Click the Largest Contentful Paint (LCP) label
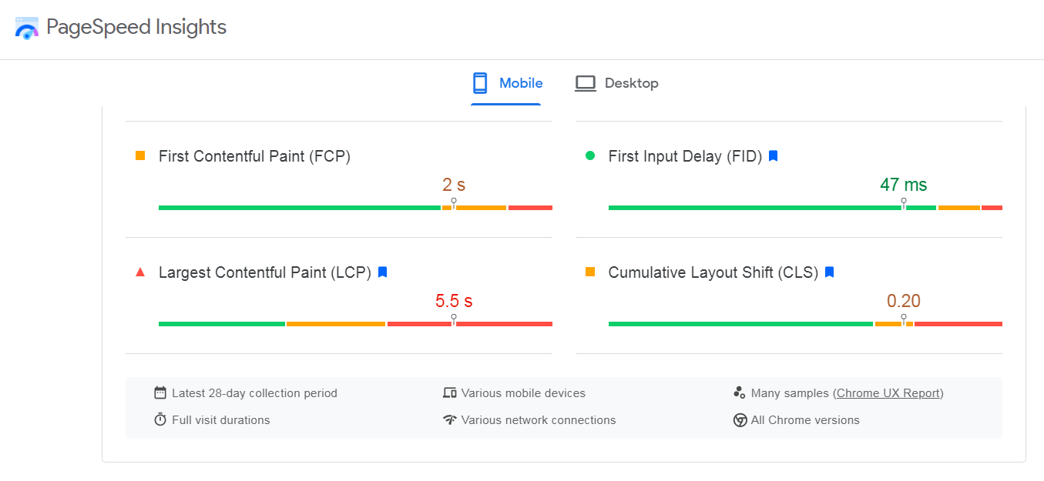This screenshot has width=1044, height=481. pos(264,272)
